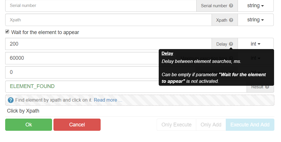This screenshot has height=142, width=281.
Task: Click the Delay help question icon
Action: tap(231, 44)
